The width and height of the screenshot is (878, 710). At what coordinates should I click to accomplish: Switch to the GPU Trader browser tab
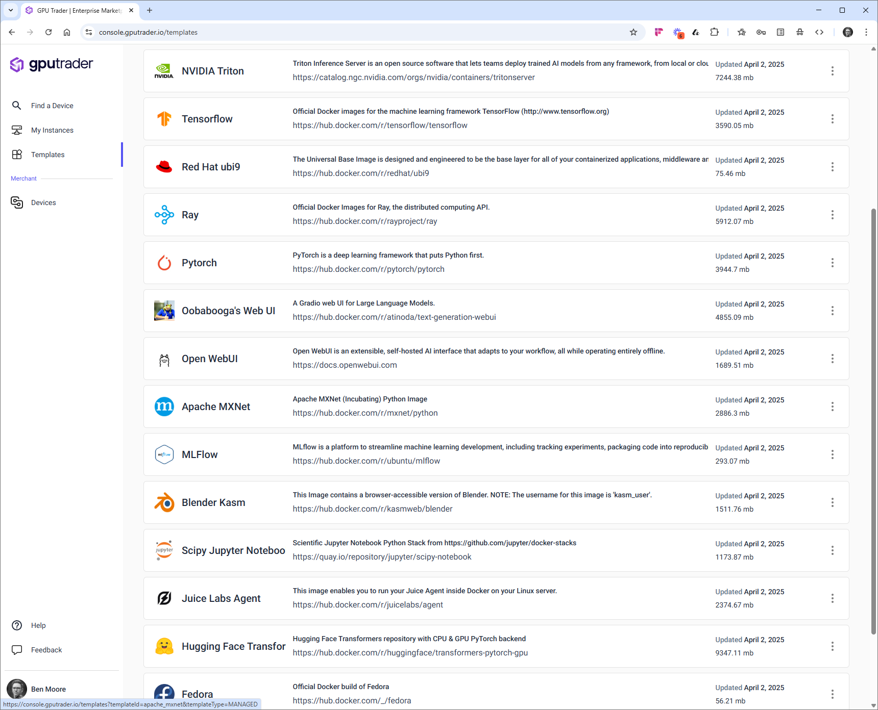tap(79, 10)
